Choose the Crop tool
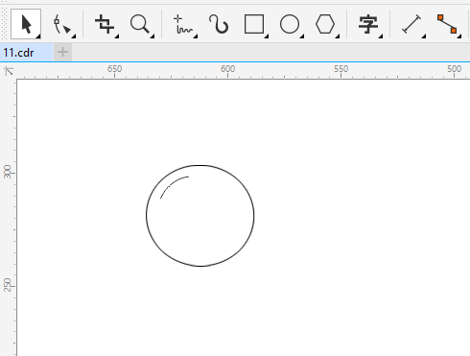Viewport: 470px width, 356px height. point(106,24)
